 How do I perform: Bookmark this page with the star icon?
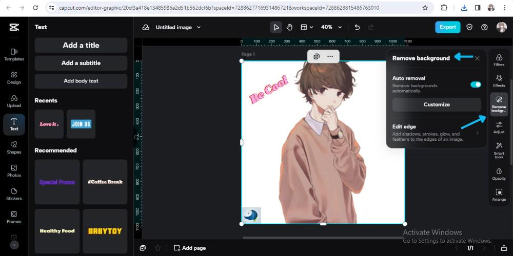tap(425, 8)
